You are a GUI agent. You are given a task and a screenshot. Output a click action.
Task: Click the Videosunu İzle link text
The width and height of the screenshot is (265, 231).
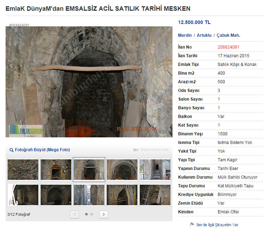pos(154,150)
